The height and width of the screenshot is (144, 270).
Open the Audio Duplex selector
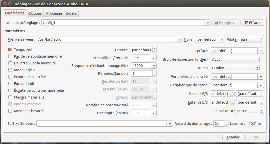[x=235, y=68]
